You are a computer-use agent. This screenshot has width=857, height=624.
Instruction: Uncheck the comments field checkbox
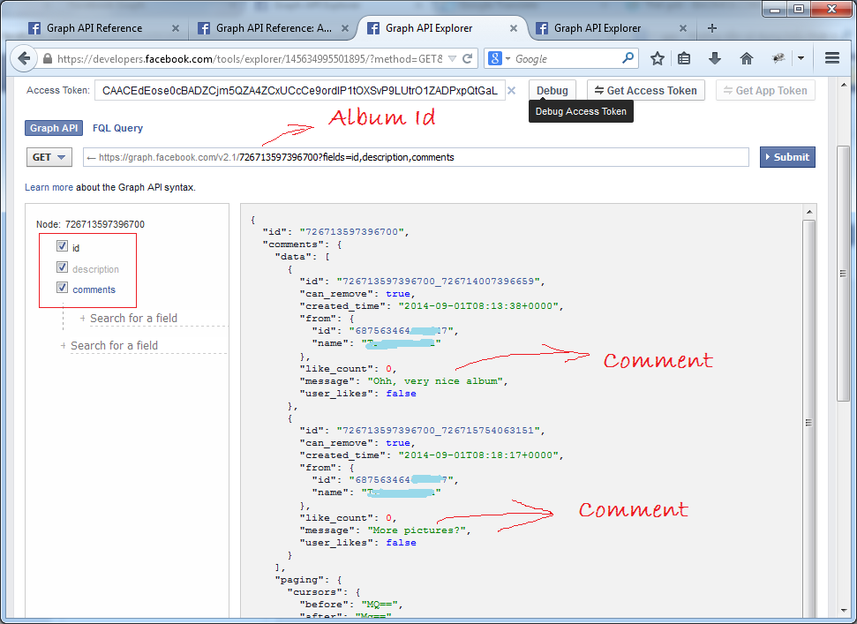(62, 288)
